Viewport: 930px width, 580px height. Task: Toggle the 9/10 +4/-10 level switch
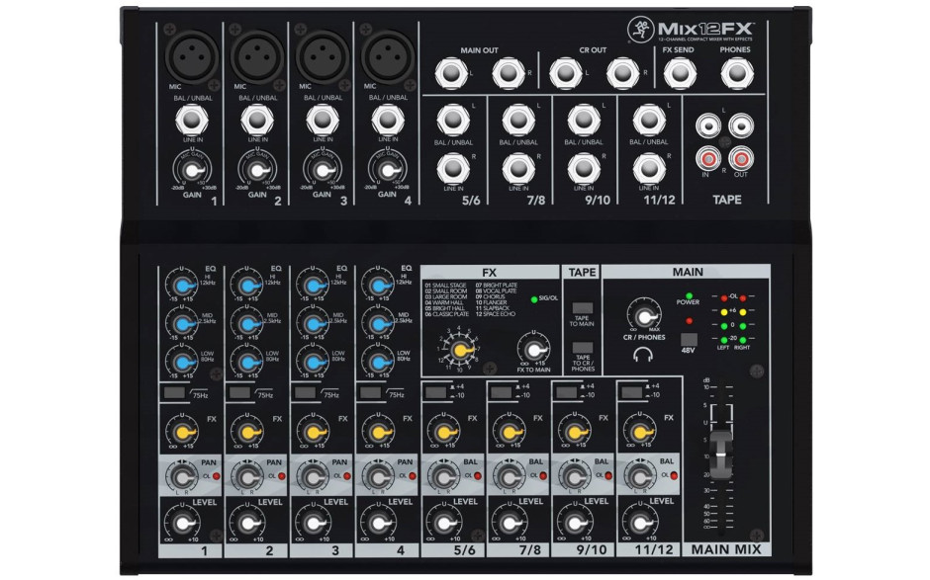pyautogui.click(x=567, y=391)
